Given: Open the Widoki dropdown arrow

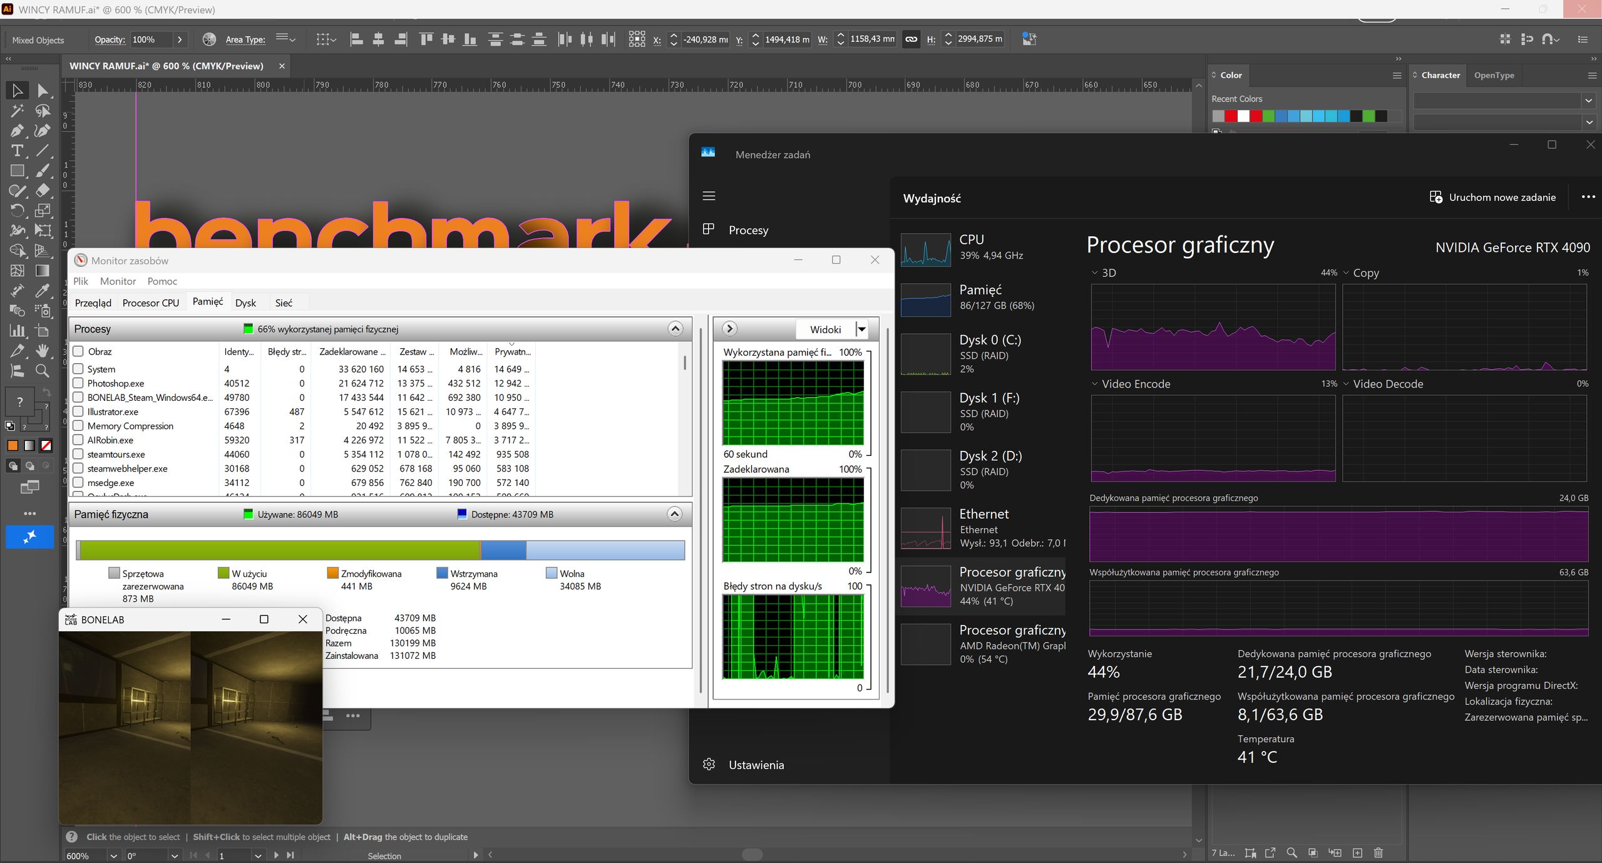Looking at the screenshot, I should click(862, 329).
